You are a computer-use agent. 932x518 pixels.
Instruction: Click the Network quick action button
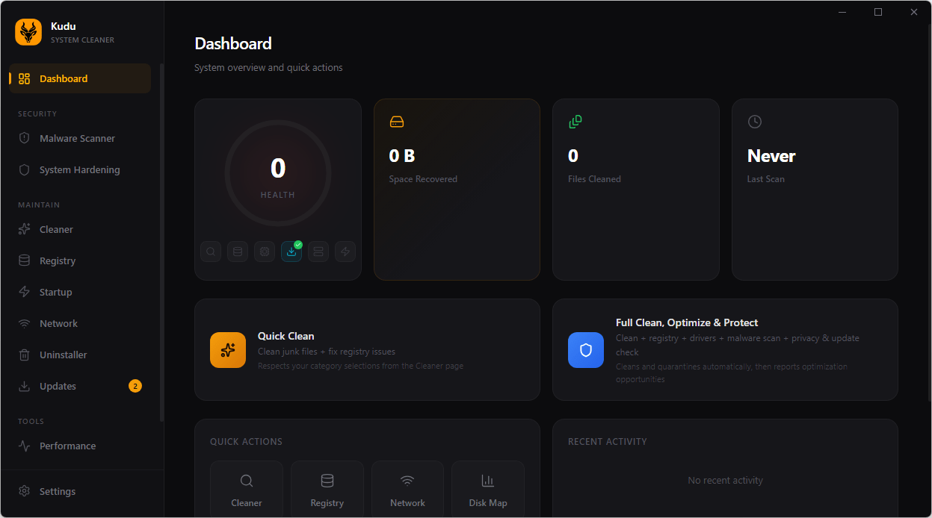407,490
